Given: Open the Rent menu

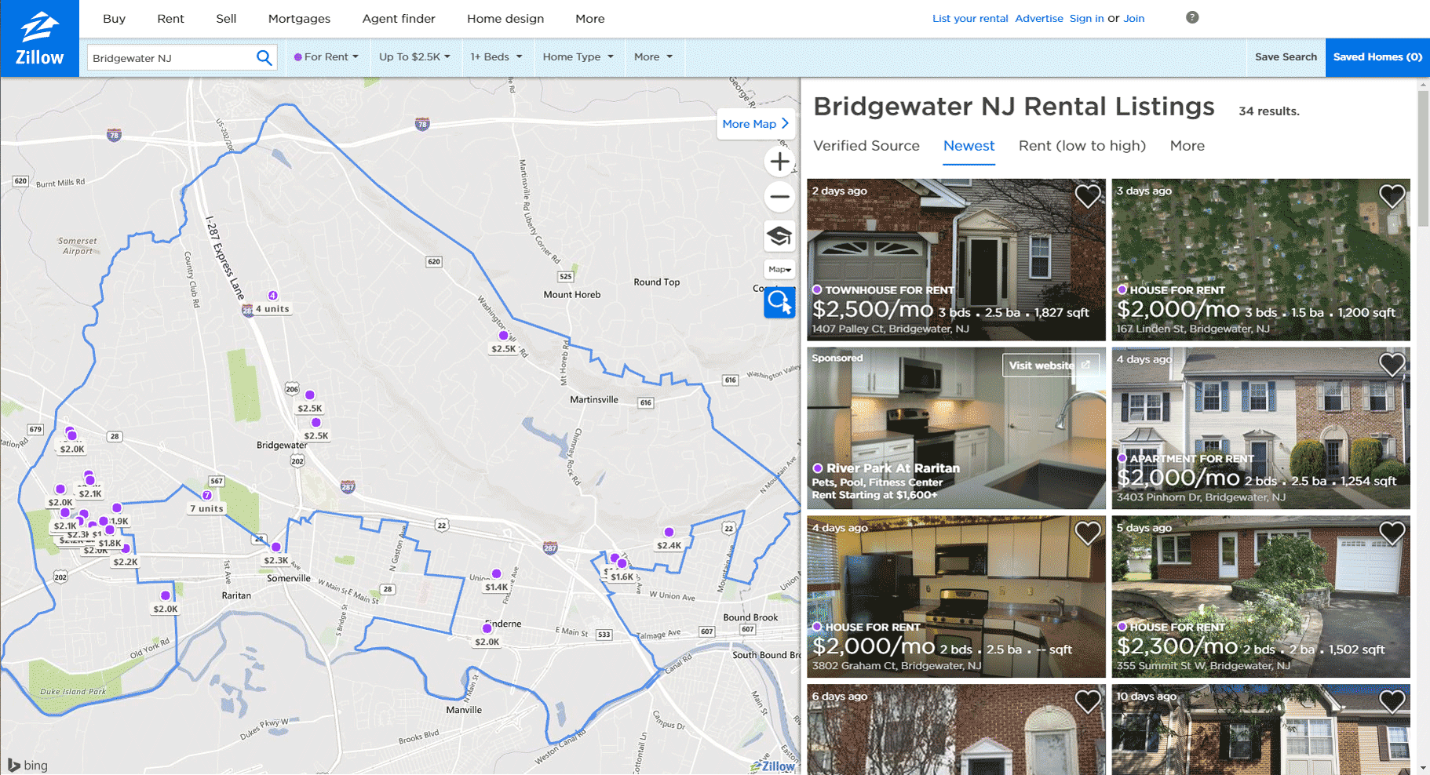Looking at the screenshot, I should [170, 19].
